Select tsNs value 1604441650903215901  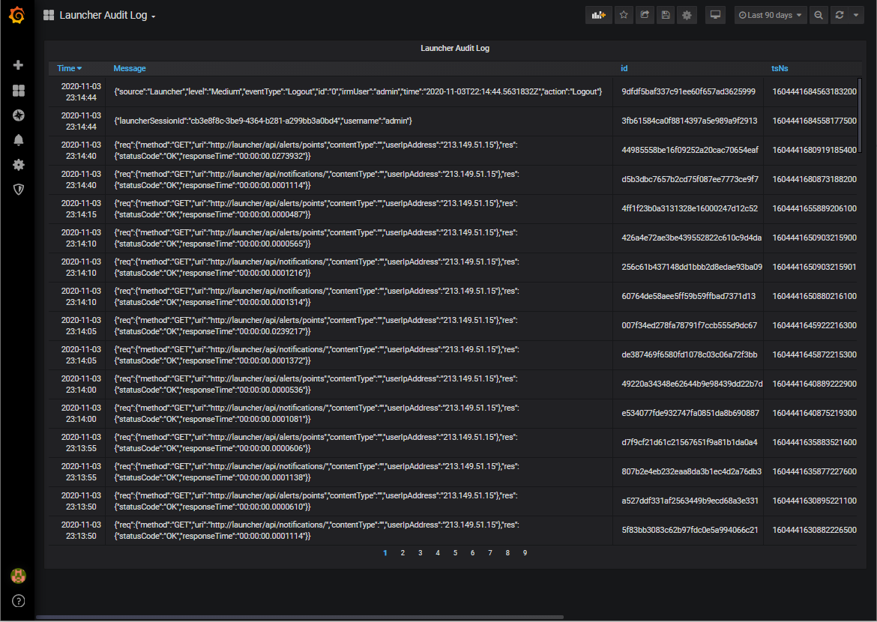pos(814,267)
